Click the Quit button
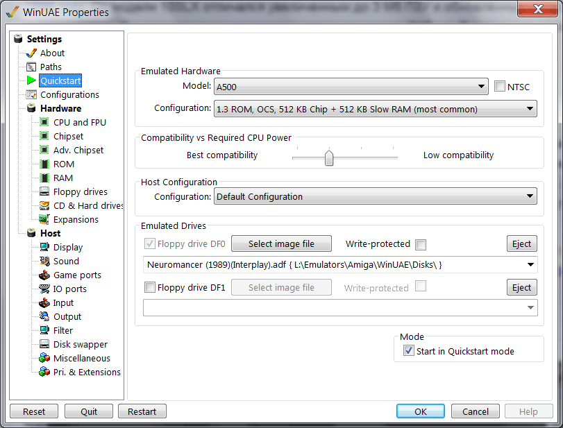This screenshot has height=428, width=563. pyautogui.click(x=89, y=411)
